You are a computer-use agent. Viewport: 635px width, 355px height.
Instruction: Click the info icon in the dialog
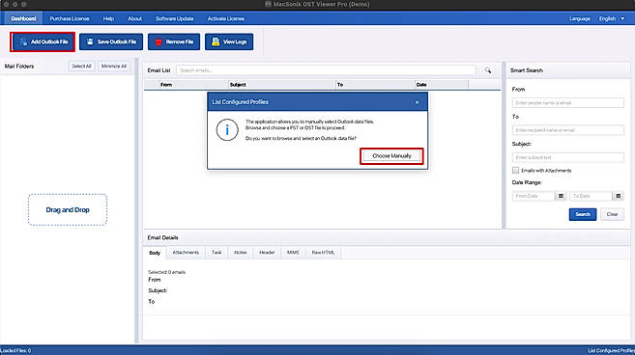(227, 130)
